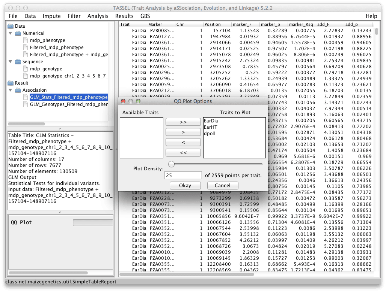
Task: Select mdp_genotype tree item
Action: coord(46,69)
